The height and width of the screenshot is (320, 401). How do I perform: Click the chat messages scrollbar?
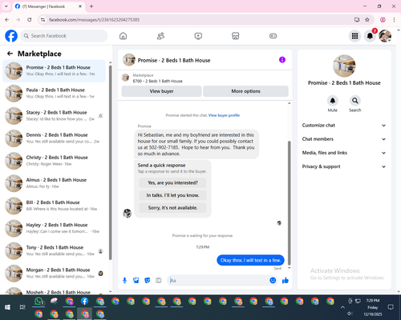pyautogui.click(x=289, y=202)
